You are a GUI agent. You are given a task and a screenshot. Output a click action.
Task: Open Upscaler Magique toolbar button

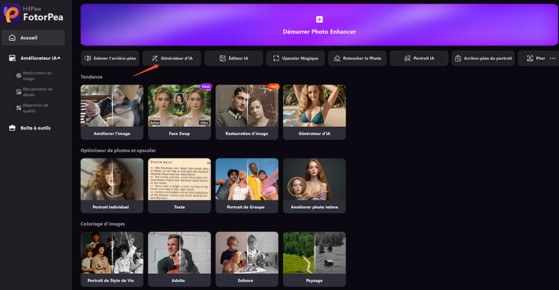coord(295,58)
